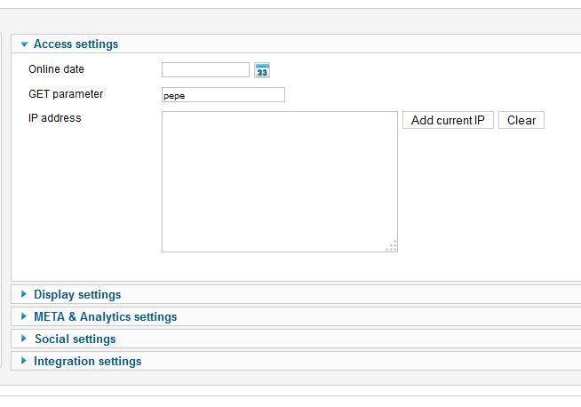The width and height of the screenshot is (581, 407).
Task: Click the IP address textarea resize grip
Action: (x=392, y=246)
